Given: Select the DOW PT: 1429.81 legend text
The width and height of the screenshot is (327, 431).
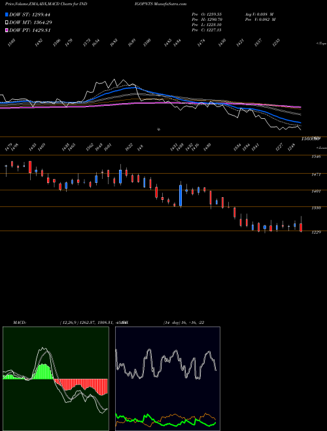Looking at the screenshot, I should pyautogui.click(x=29, y=30).
